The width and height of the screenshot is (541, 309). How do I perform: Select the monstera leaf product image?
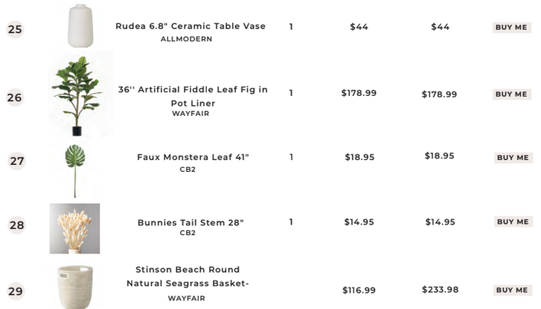[75, 169]
